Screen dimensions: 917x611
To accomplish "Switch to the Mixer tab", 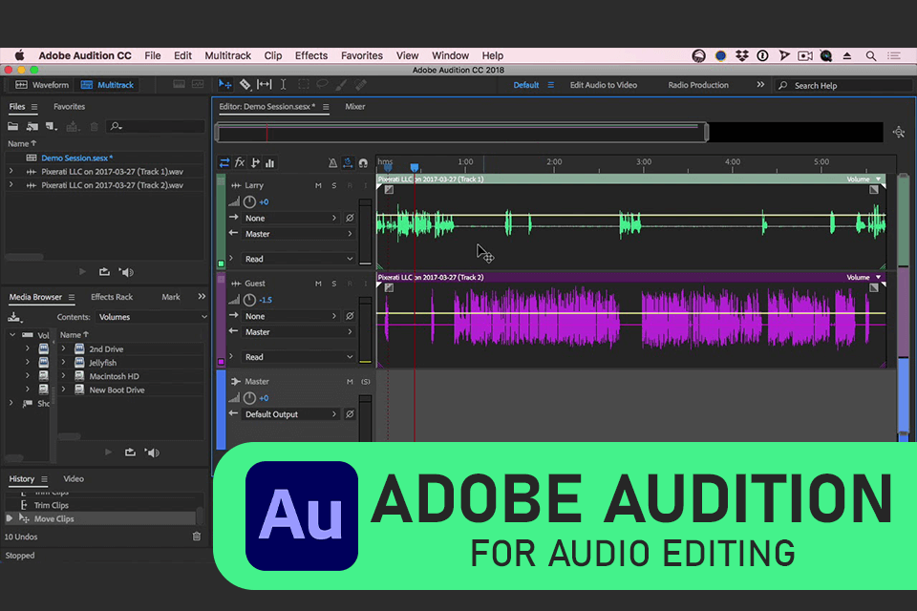I will 355,106.
